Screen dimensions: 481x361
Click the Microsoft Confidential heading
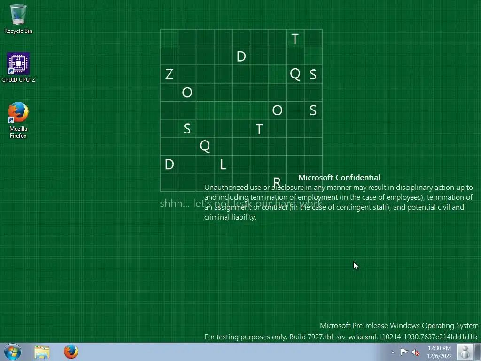[339, 177]
